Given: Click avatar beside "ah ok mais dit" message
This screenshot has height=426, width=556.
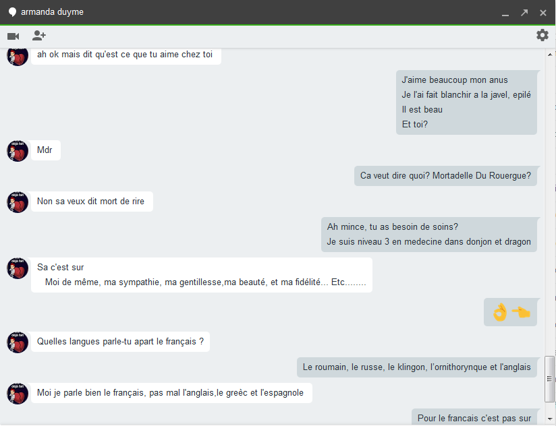Looking at the screenshot, I should pos(17,57).
